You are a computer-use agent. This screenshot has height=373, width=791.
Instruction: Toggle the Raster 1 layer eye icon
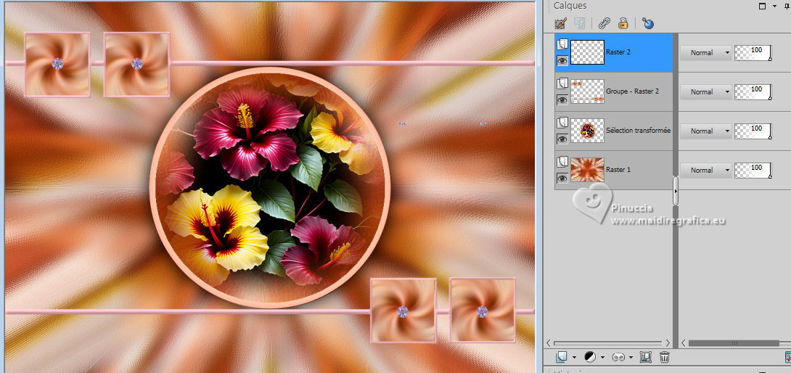(562, 179)
